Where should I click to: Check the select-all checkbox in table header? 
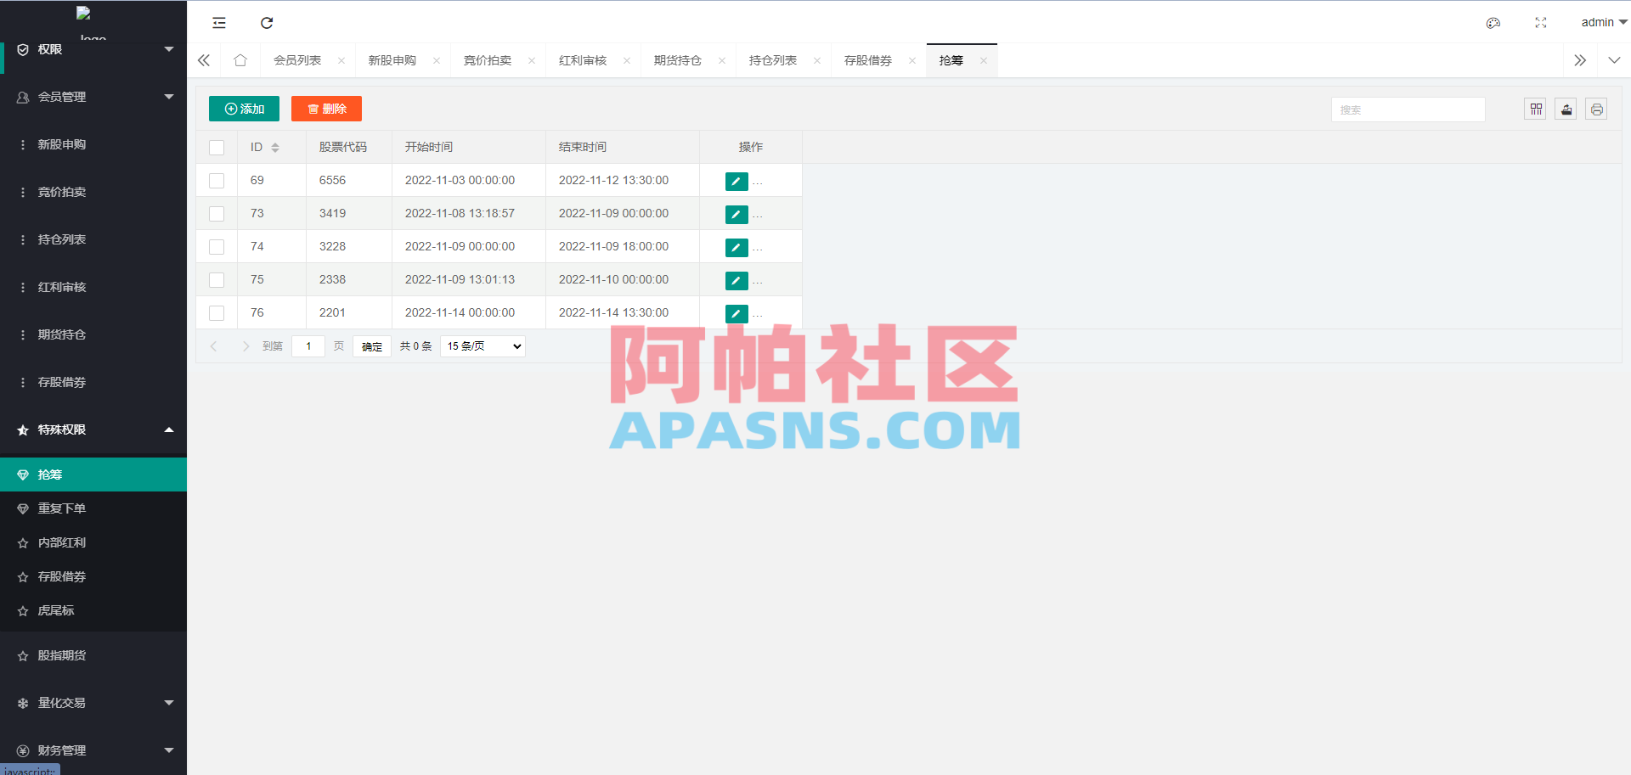point(217,147)
